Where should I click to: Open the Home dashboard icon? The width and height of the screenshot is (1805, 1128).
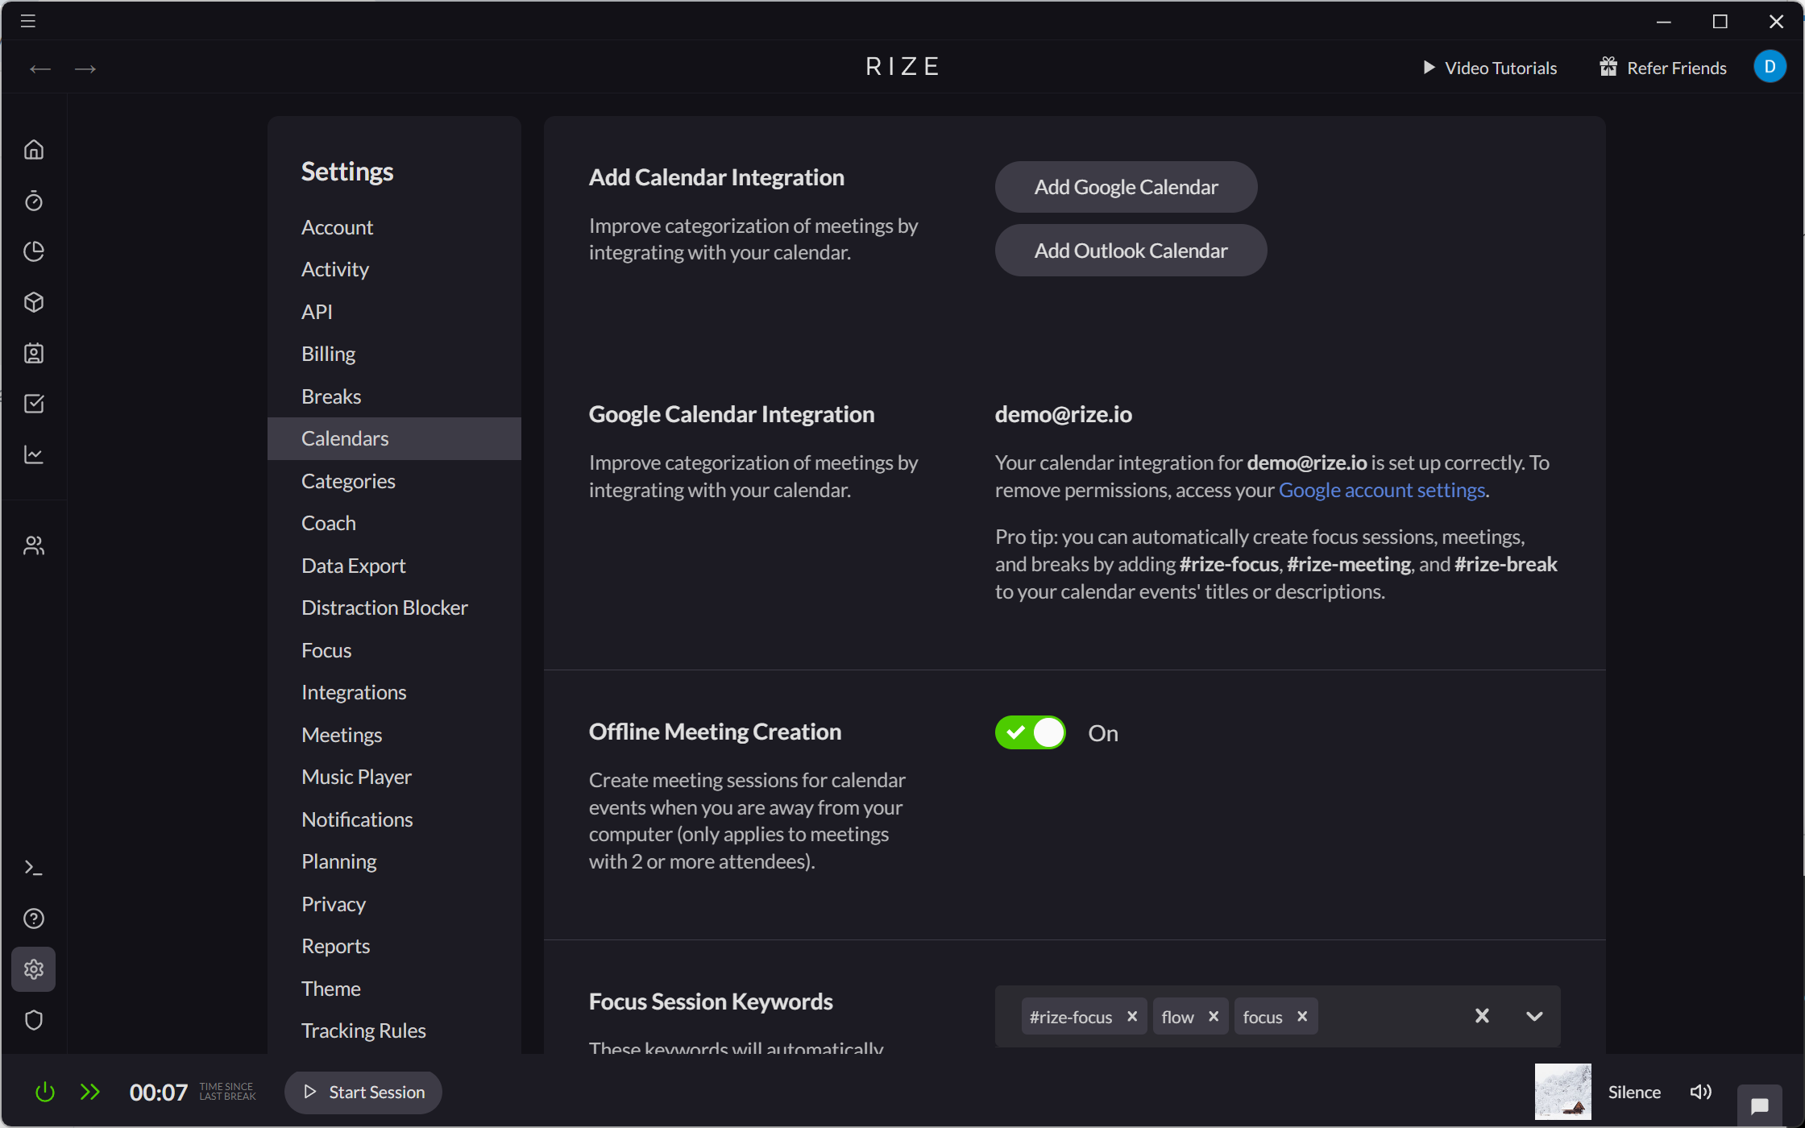tap(34, 150)
